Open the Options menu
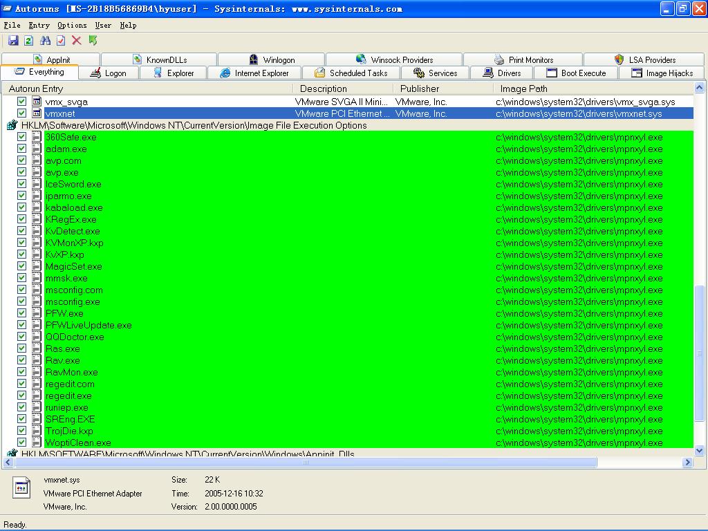The image size is (708, 531). 72,25
